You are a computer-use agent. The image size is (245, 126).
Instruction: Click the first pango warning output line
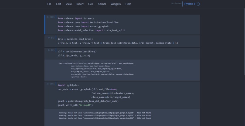coord(105,113)
